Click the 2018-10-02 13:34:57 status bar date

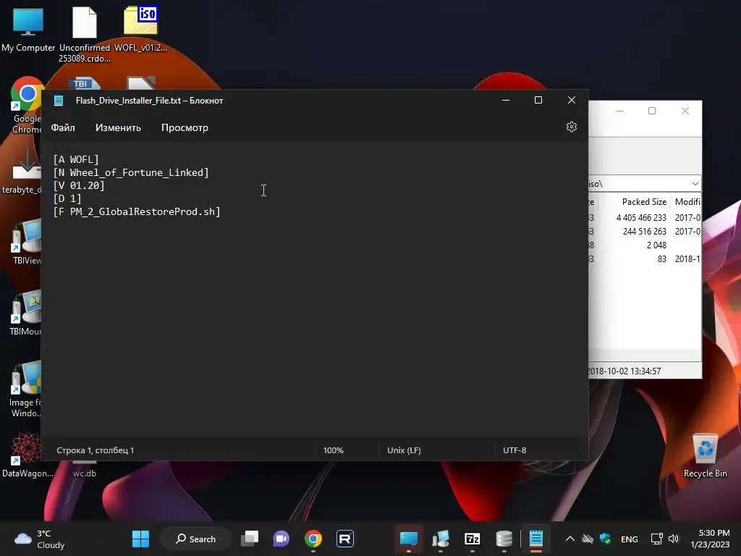point(624,371)
